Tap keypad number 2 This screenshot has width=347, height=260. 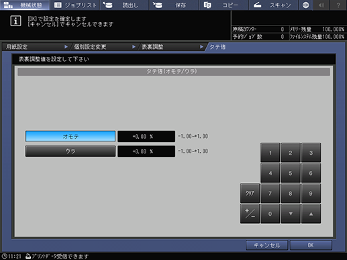pyautogui.click(x=291, y=153)
